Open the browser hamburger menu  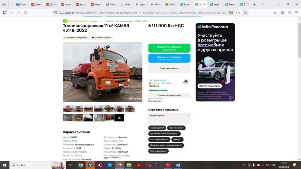click(x=296, y=12)
